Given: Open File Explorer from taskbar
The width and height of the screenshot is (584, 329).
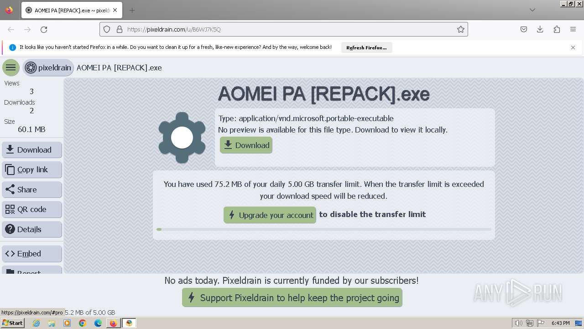Looking at the screenshot, I should click(52, 323).
